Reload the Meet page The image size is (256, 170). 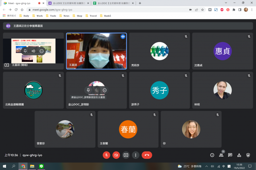point(16,10)
